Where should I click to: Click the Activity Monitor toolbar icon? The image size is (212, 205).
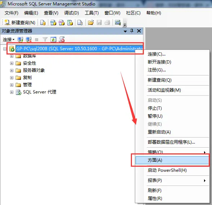[118, 22]
